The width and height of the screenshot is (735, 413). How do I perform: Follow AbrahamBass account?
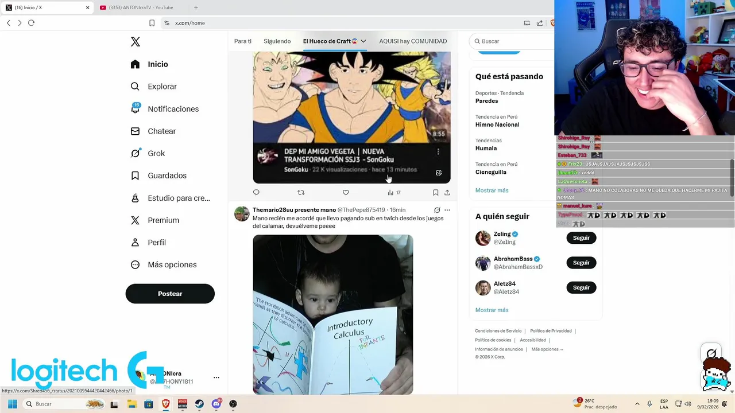tap(581, 263)
